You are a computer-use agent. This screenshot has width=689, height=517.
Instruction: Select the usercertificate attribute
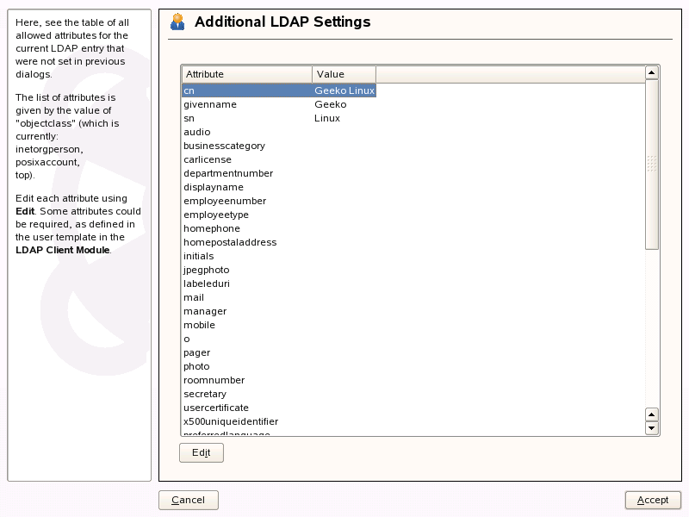(x=216, y=408)
